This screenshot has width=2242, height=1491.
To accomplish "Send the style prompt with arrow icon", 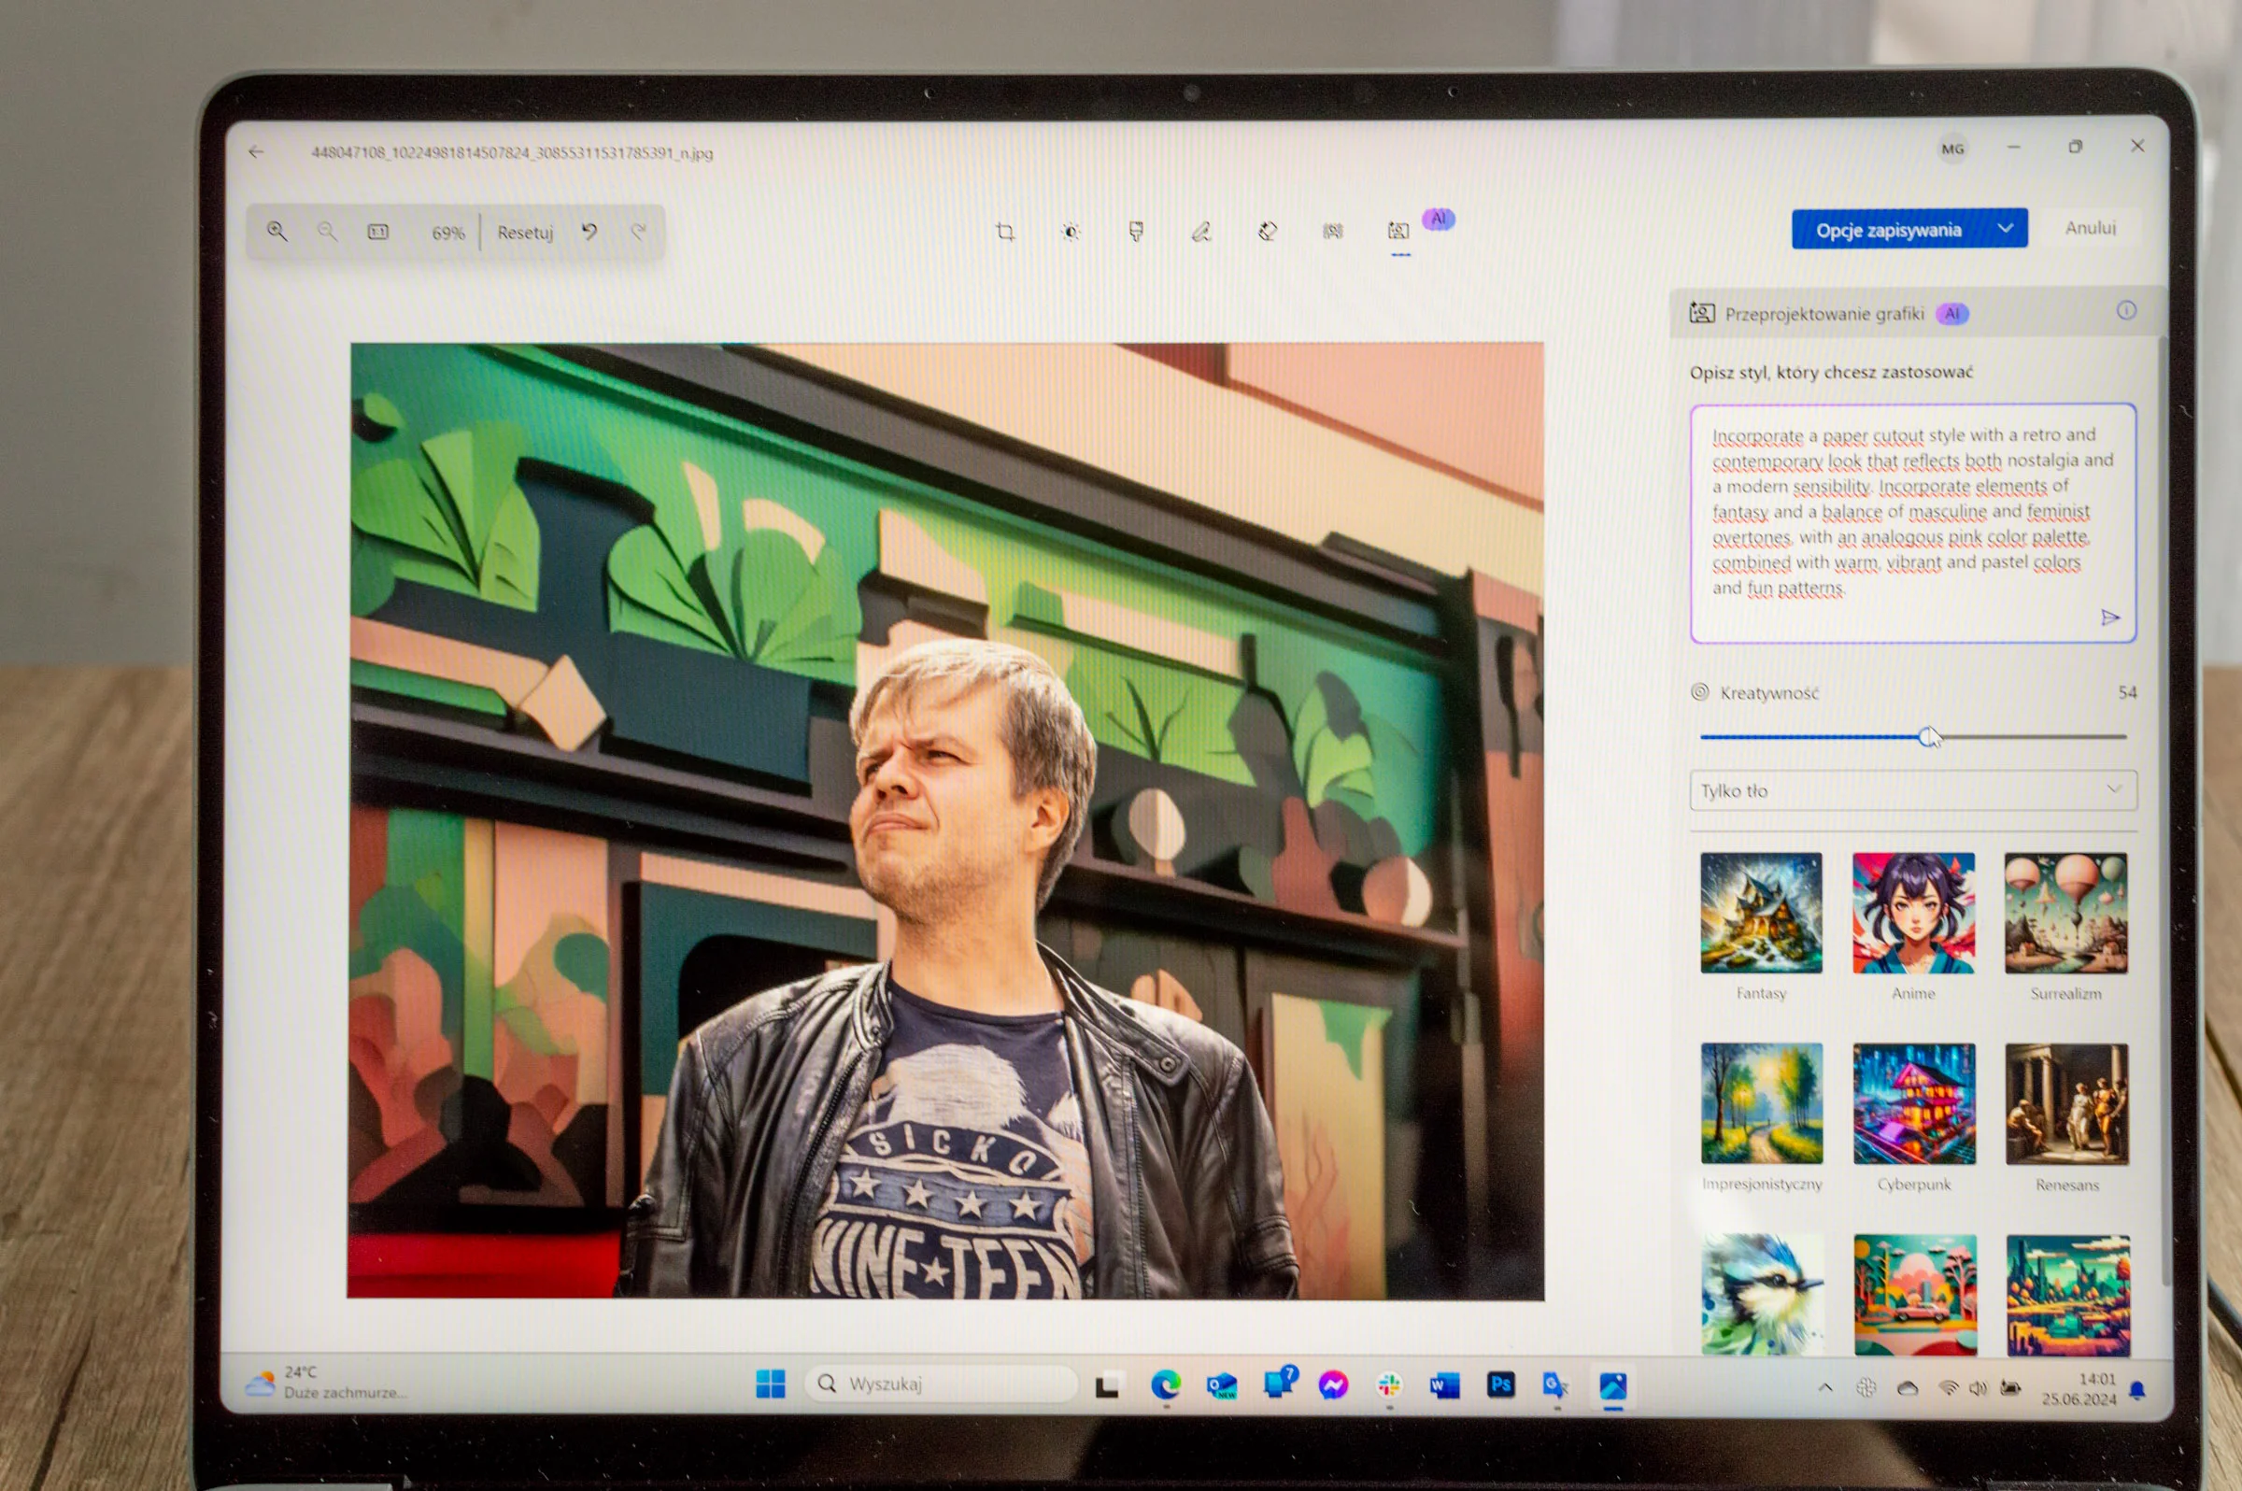I will (x=2110, y=618).
